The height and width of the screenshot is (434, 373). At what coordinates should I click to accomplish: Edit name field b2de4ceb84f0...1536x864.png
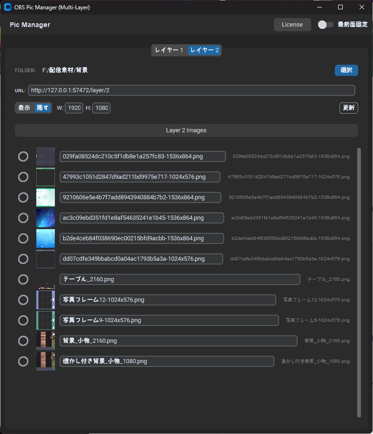pos(142,238)
